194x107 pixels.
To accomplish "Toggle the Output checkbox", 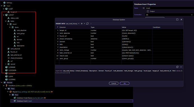I will pyautogui.click(x=148, y=11).
